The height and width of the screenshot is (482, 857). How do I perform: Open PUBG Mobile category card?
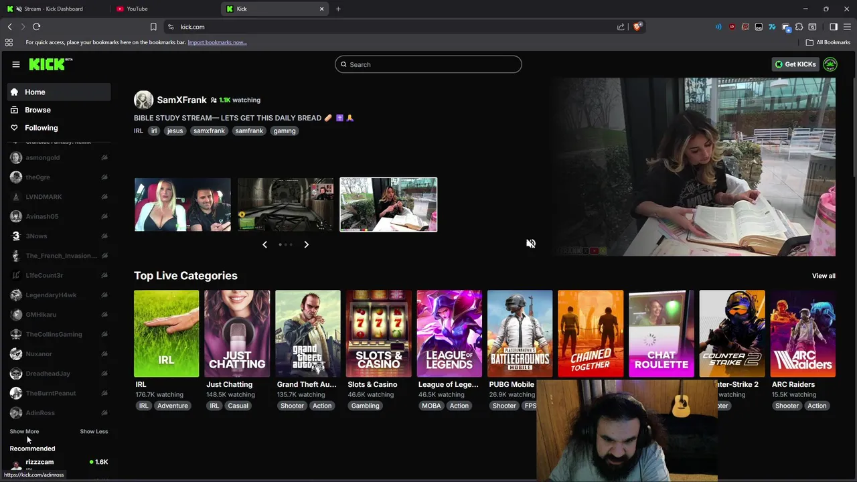[x=520, y=333]
